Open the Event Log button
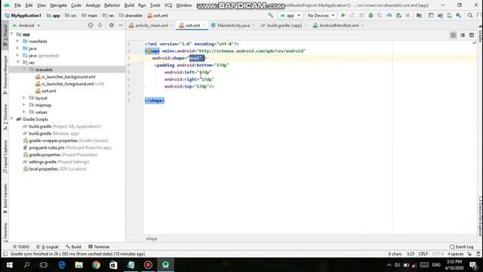The height and width of the screenshot is (272, 483). click(x=461, y=247)
